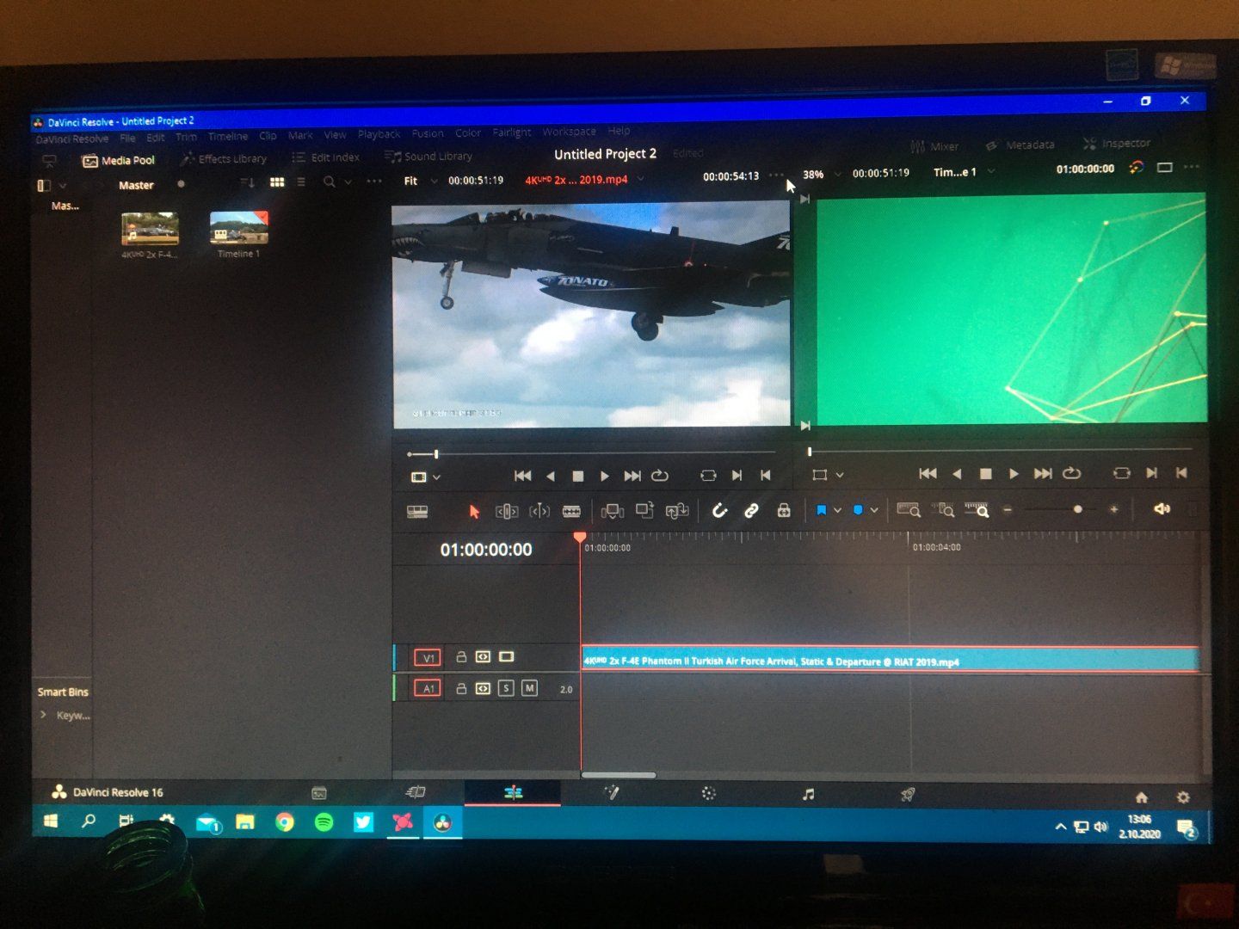Screen dimensions: 1239x929
Task: Open the Project Manager home icon
Action: pyautogui.click(x=1142, y=797)
